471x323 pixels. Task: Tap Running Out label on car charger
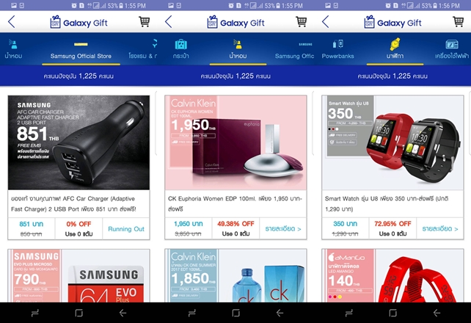click(126, 229)
